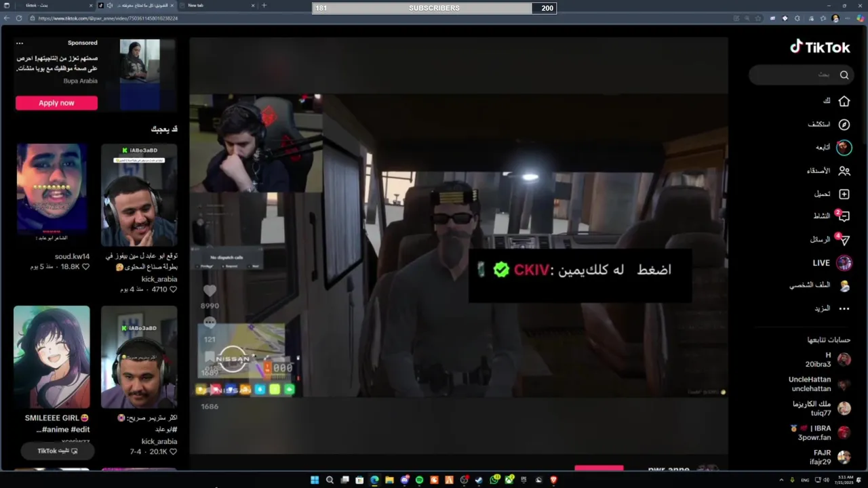
Task: Open Spotify from the taskbar
Action: point(419,480)
